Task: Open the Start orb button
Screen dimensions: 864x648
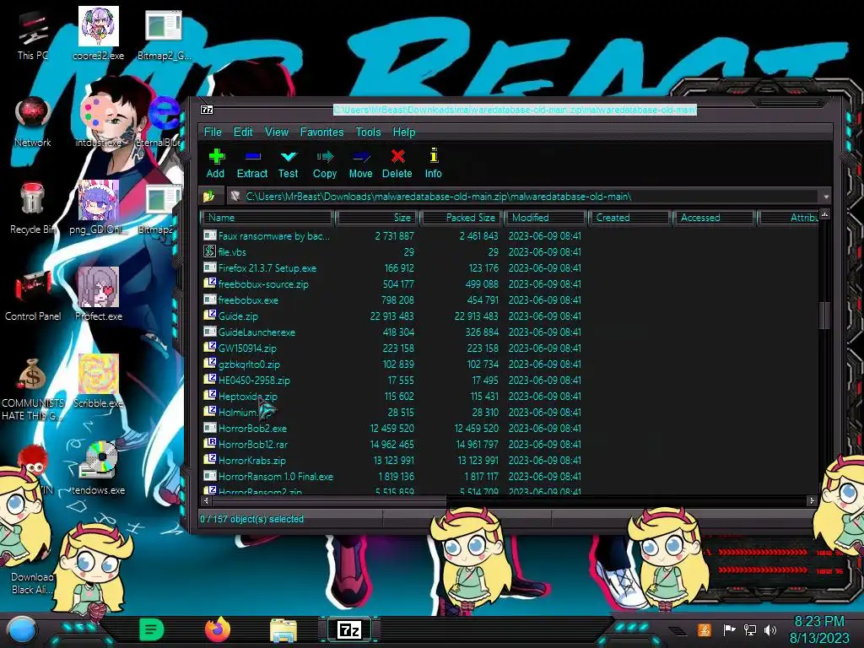Action: point(22,630)
